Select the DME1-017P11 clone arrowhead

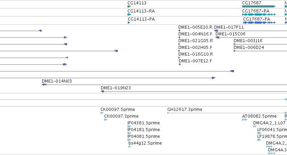[x=216, y=31]
